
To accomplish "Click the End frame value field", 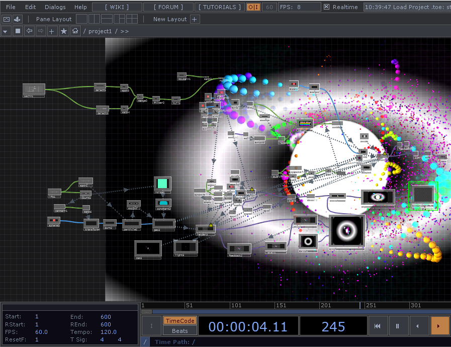I will pos(105,317).
